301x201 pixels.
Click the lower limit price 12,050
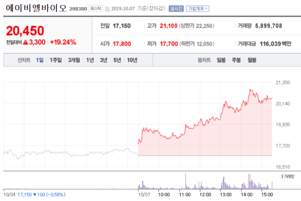[x=205, y=44]
